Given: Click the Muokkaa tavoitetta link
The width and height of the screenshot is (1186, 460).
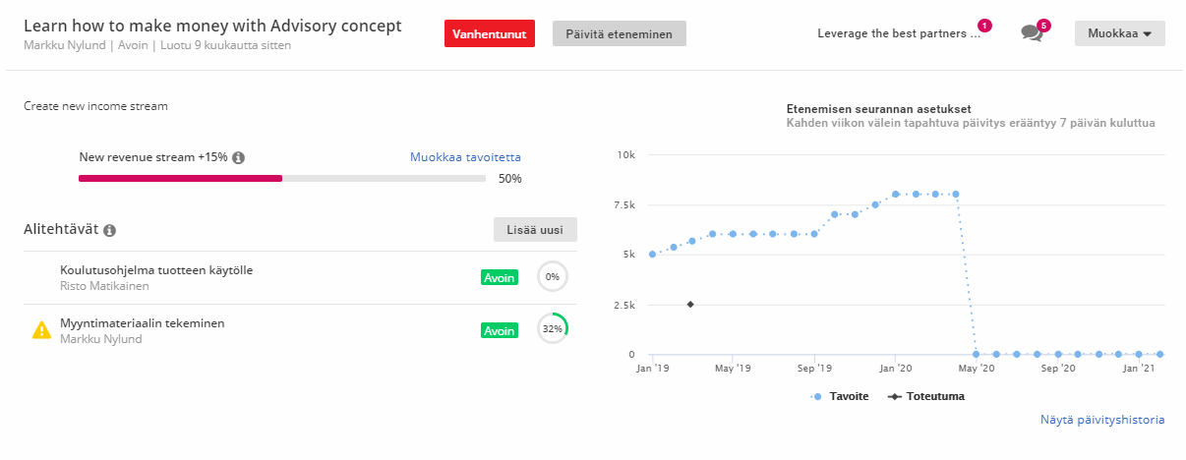Looking at the screenshot, I should coord(465,157).
